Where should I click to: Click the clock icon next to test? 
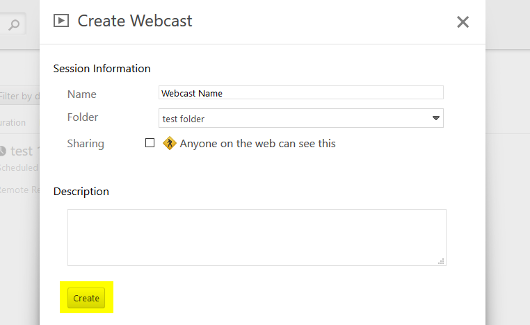pos(3,151)
